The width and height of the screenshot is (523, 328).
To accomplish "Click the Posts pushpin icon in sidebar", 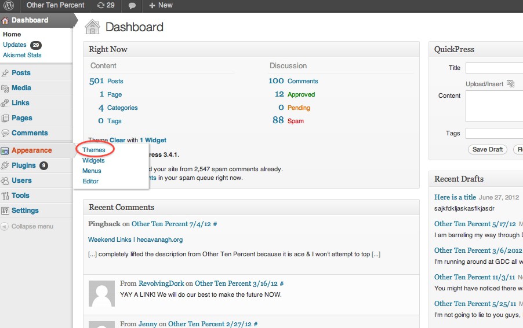I will click(x=5, y=73).
